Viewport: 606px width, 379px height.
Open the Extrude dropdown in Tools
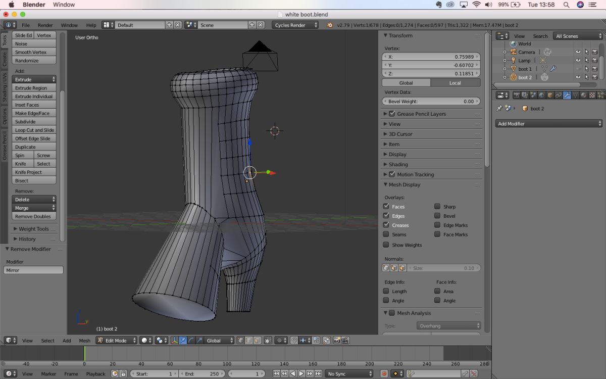pyautogui.click(x=34, y=79)
